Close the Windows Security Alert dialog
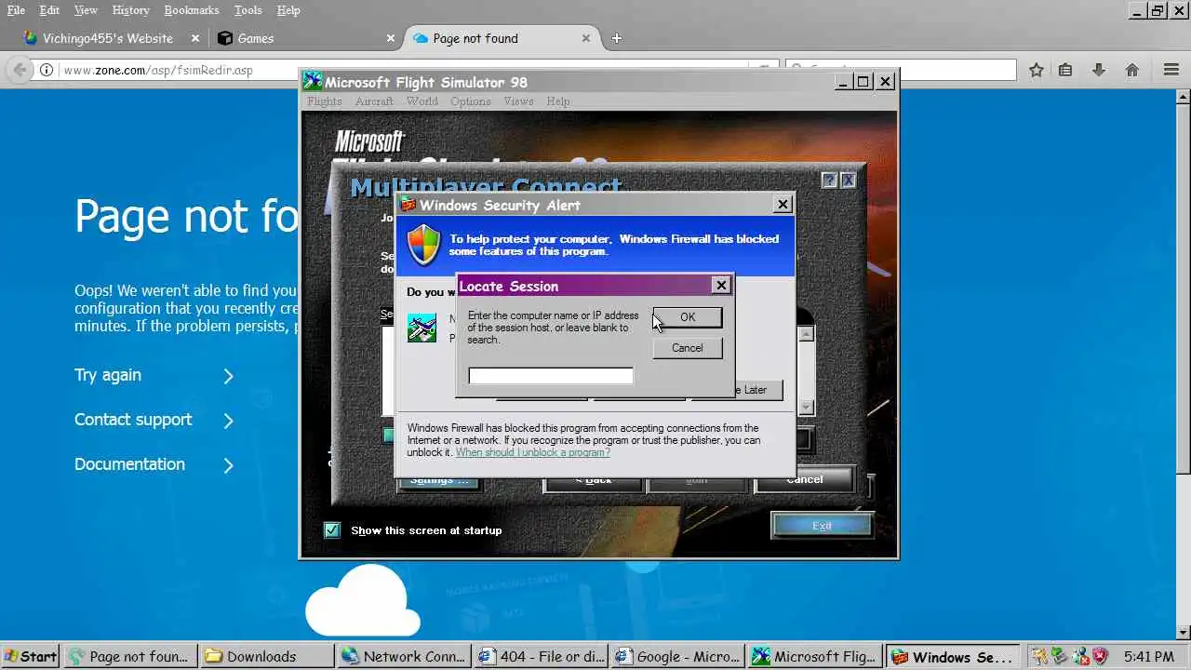 tap(783, 204)
